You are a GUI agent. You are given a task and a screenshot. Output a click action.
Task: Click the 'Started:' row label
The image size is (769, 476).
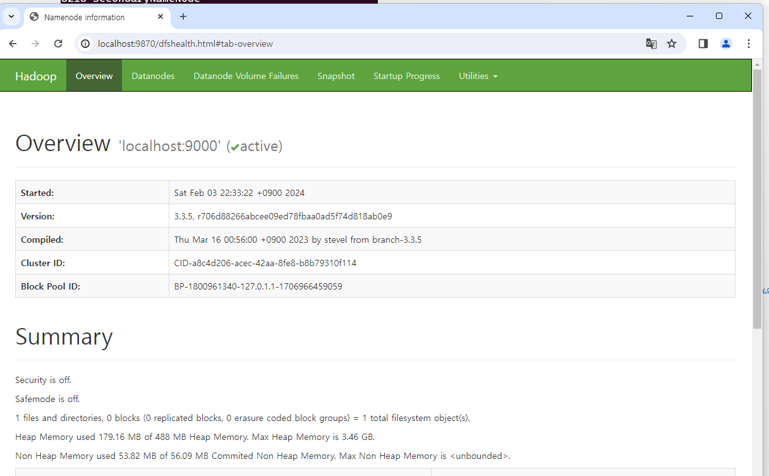click(x=37, y=193)
